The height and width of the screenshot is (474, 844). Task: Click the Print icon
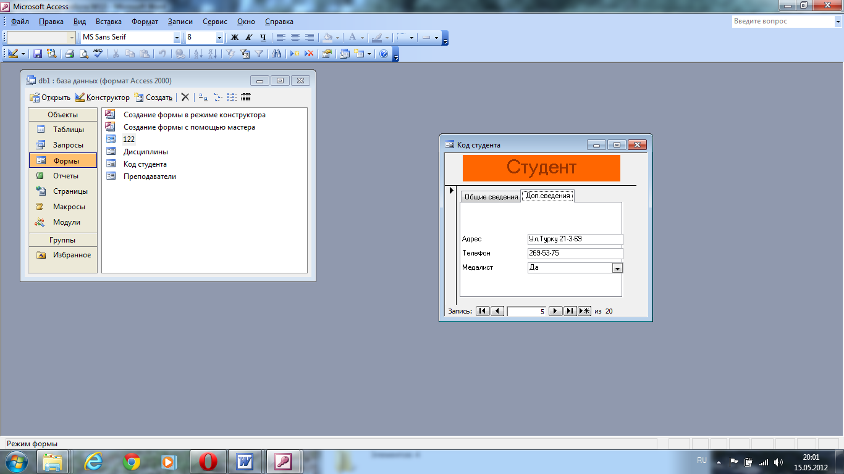[70, 54]
